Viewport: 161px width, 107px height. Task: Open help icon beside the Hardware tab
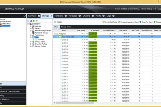(x=66, y=16)
